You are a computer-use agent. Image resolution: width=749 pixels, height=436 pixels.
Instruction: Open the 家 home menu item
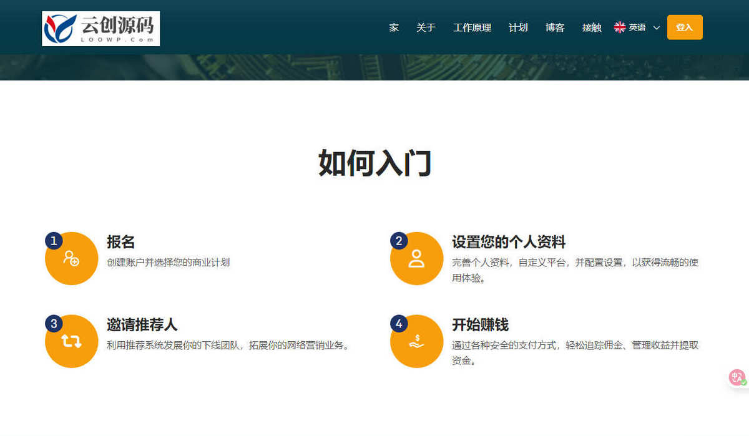(394, 27)
